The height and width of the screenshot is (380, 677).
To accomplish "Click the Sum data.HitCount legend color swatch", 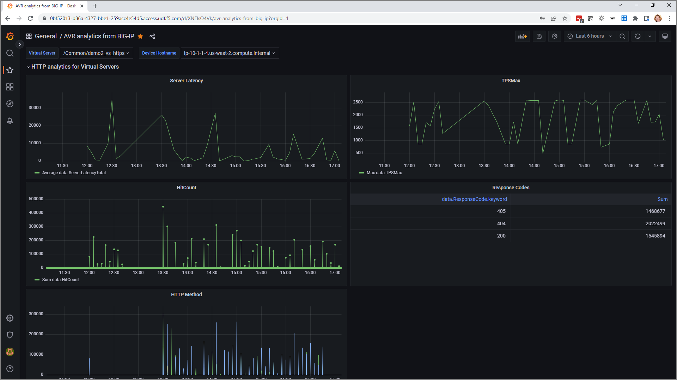I will tap(37, 280).
